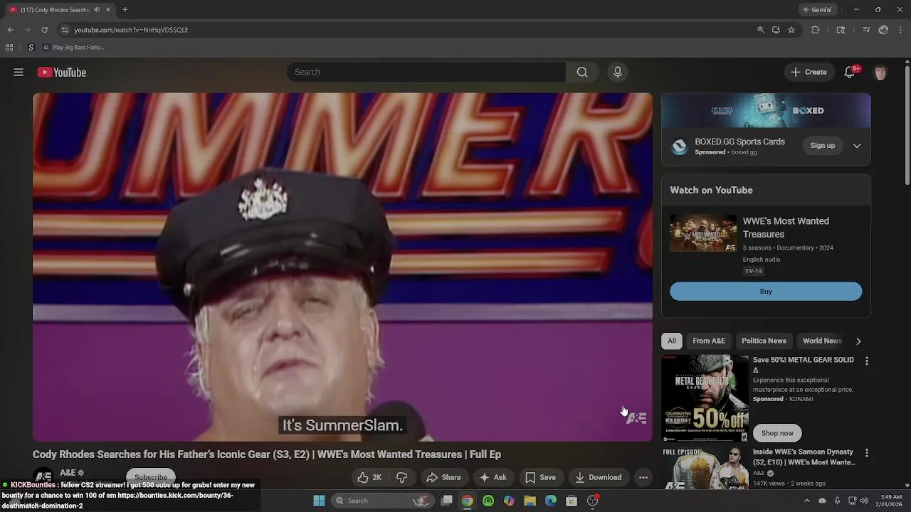Open OBS Studio from taskbar
The height and width of the screenshot is (512, 911).
(x=592, y=501)
